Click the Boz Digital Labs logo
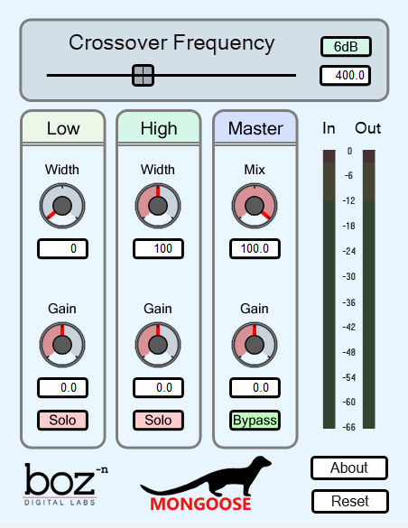408x528 pixels. (66, 484)
